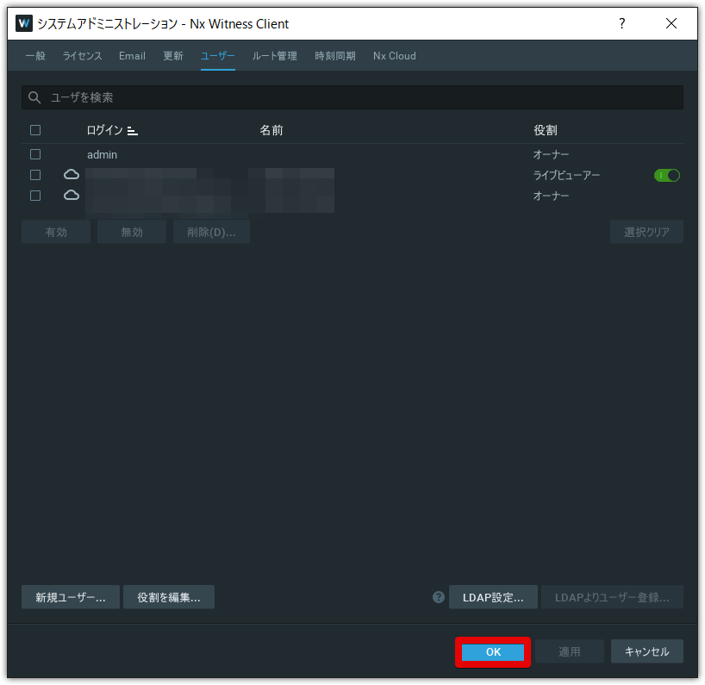Open the 一般 tab
The image size is (705, 685).
(x=35, y=56)
